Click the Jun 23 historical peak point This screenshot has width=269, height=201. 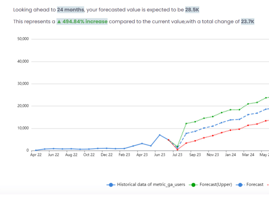pos(160,135)
